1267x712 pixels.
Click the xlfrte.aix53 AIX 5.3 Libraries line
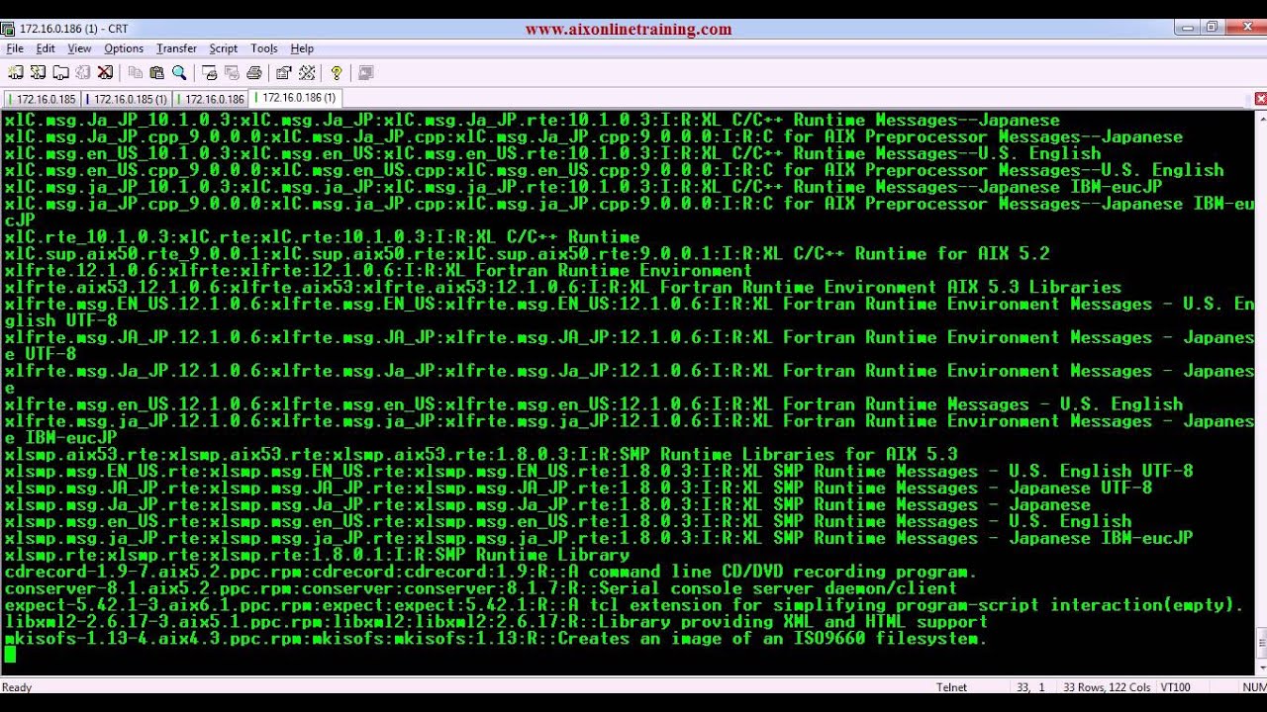pyautogui.click(x=562, y=287)
